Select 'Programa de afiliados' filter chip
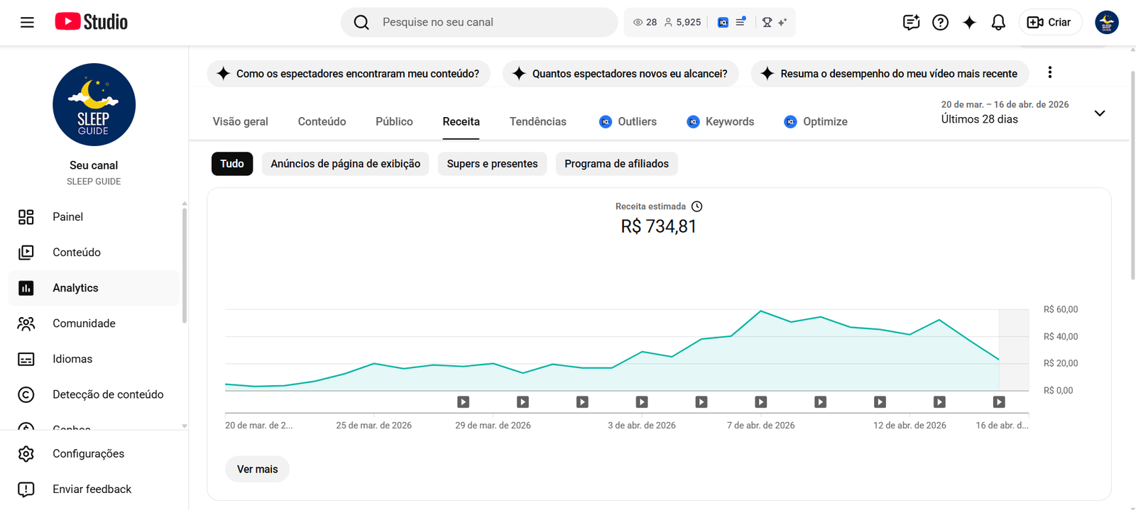 click(x=616, y=164)
